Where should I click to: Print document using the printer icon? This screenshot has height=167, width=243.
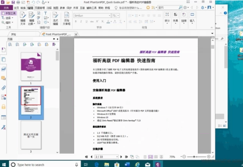[18, 2]
